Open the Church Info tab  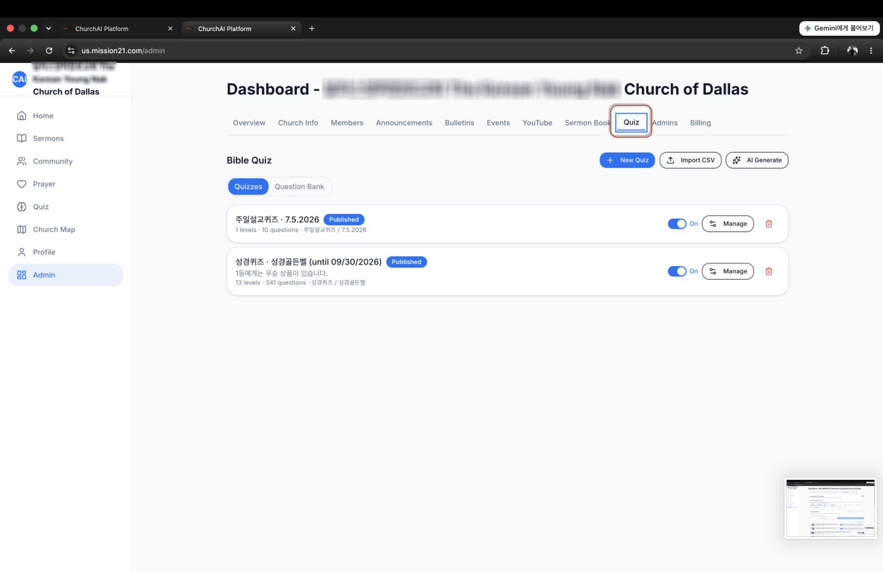tap(298, 122)
